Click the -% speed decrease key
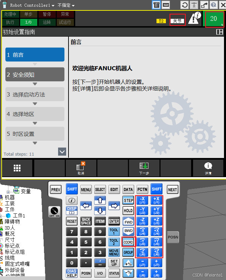The width and height of the screenshot is (226, 280). pos(128,273)
